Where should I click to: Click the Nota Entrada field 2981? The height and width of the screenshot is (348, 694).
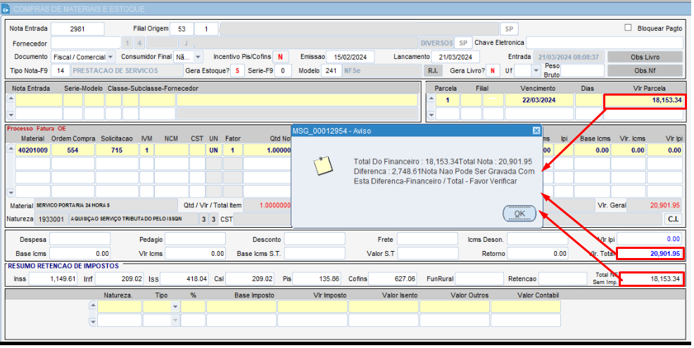[77, 29]
